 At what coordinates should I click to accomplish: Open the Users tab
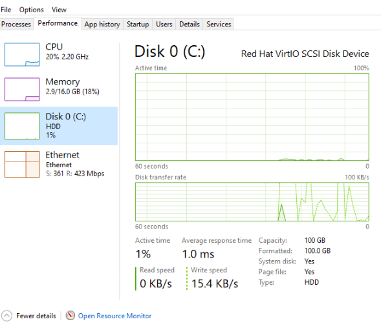pos(164,24)
